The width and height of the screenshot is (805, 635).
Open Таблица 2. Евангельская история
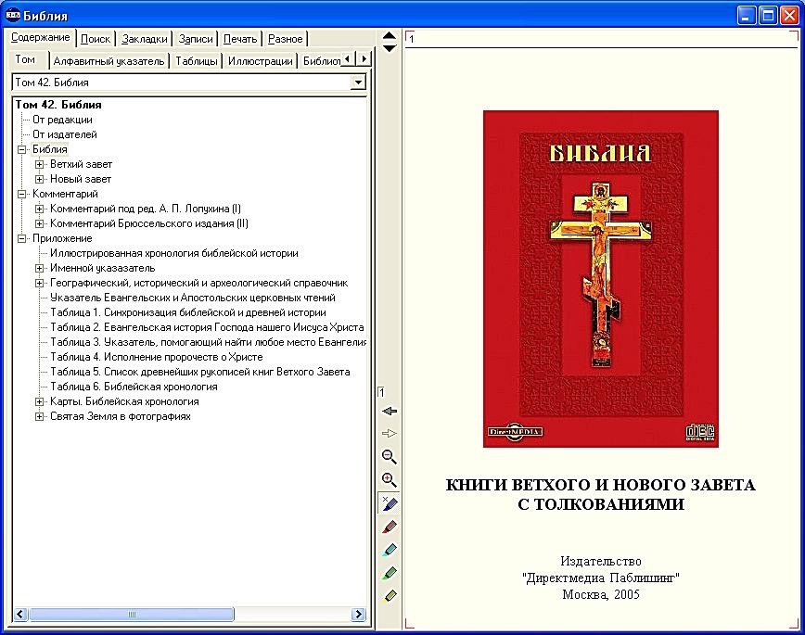pos(207,327)
